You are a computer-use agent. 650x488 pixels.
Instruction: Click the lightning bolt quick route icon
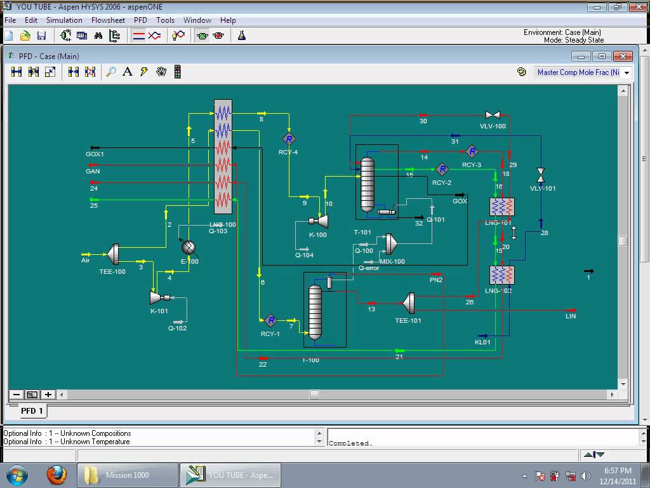[x=144, y=72]
